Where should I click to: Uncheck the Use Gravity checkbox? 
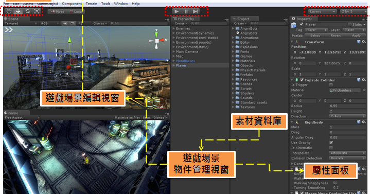coord(331,143)
